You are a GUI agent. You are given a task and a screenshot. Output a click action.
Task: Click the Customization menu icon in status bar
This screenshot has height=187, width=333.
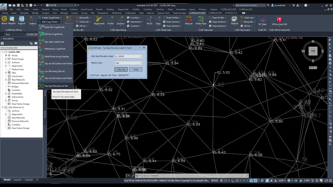click(x=331, y=180)
